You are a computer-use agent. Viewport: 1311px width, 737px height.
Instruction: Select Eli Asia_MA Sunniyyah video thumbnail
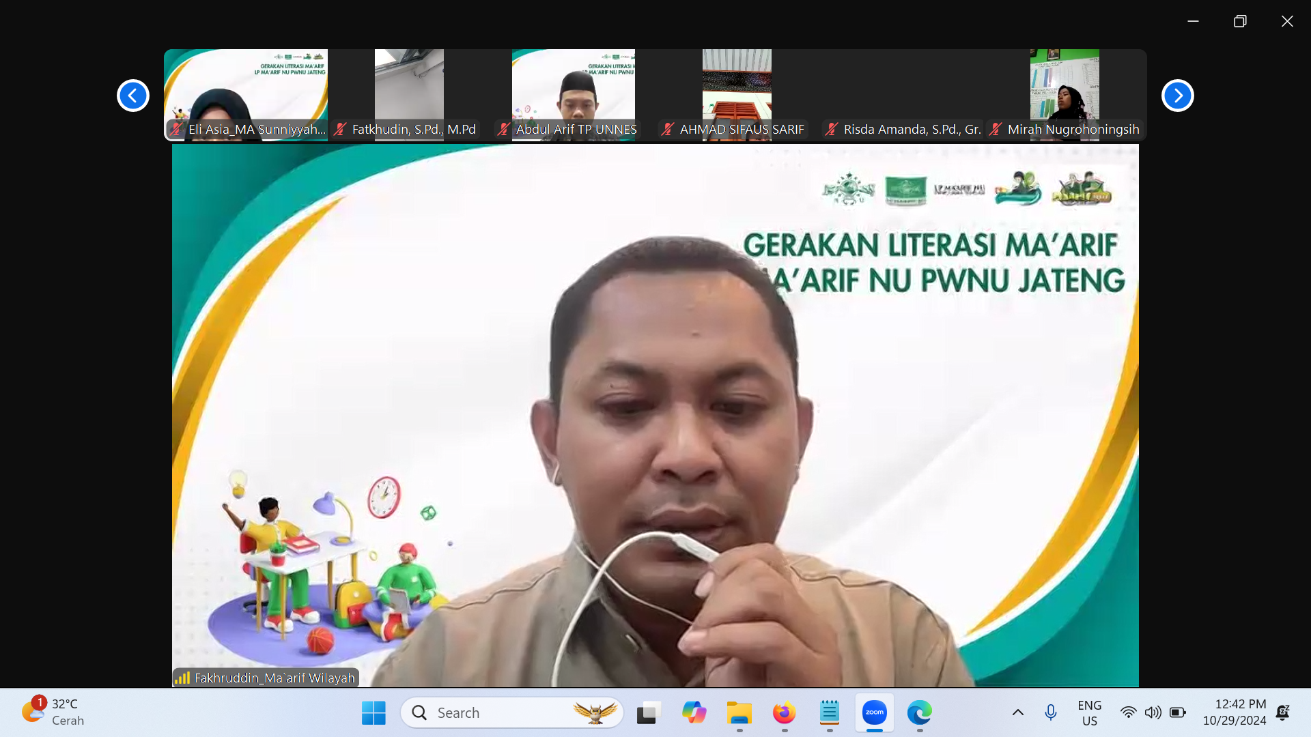click(x=246, y=95)
